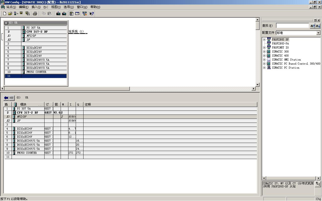Expand the SIMATIC 300 catalog node
The image size is (322, 201).
click(x=264, y=52)
